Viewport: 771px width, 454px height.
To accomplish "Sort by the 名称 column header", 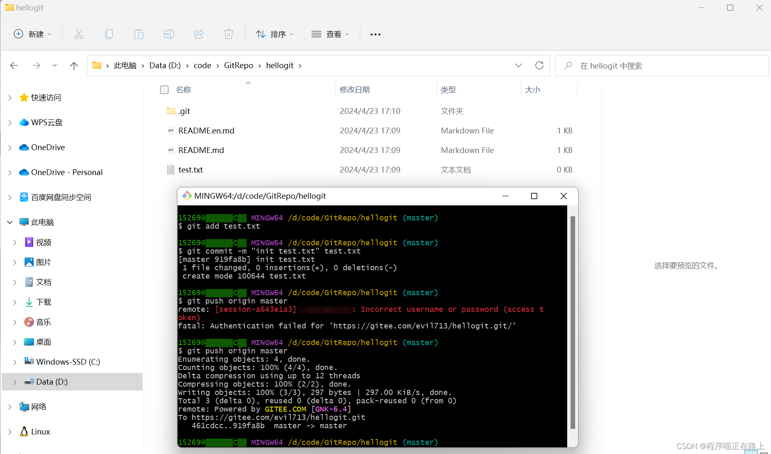I will [183, 90].
